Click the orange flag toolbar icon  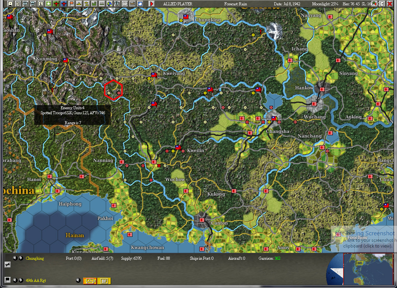tap(71, 4)
